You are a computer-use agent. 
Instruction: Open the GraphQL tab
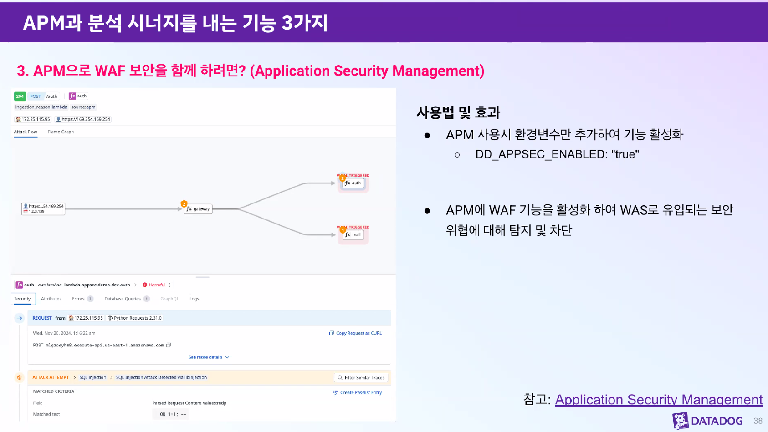(169, 299)
